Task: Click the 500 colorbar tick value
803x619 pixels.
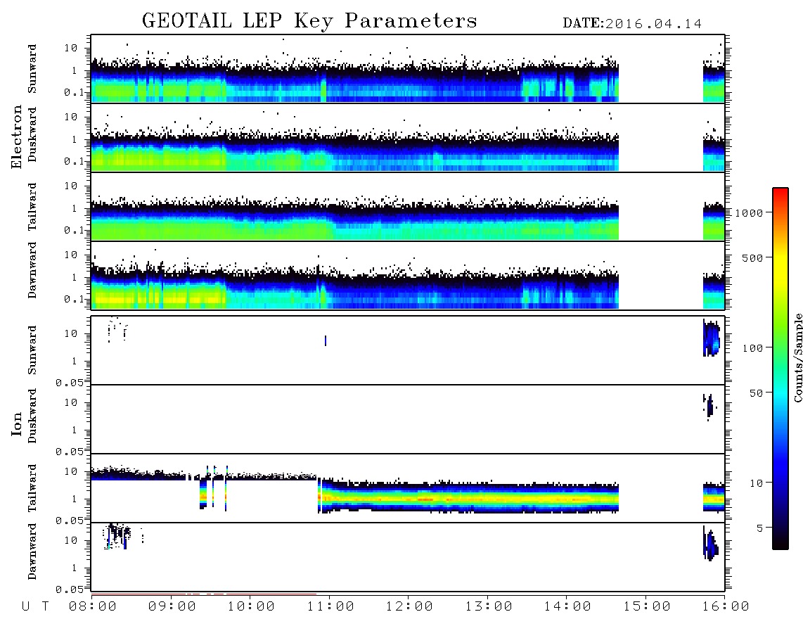Action: [752, 258]
